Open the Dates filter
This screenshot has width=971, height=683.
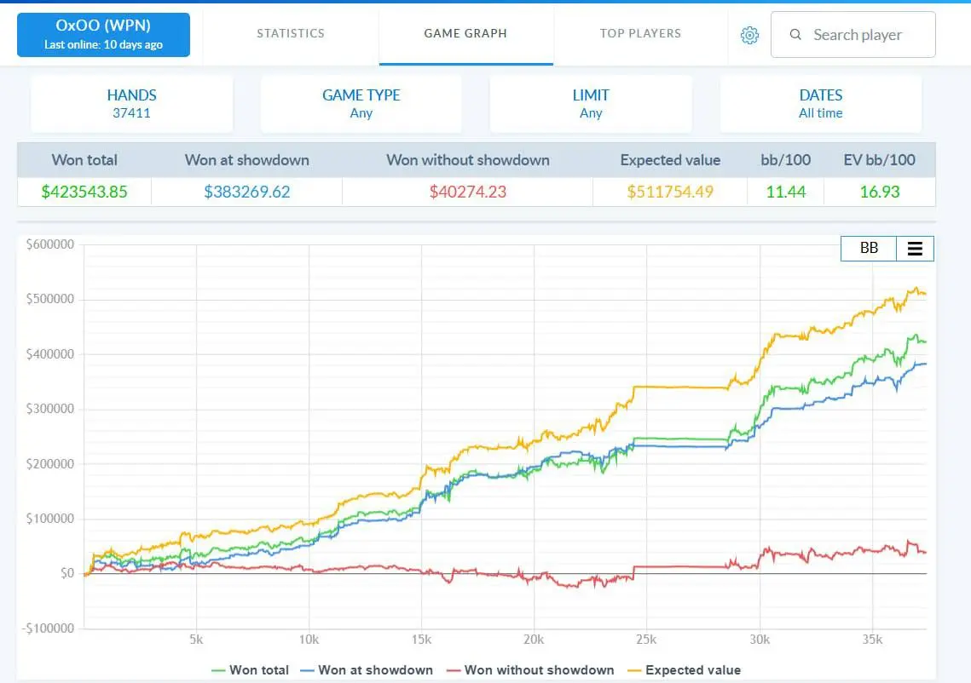coord(820,103)
